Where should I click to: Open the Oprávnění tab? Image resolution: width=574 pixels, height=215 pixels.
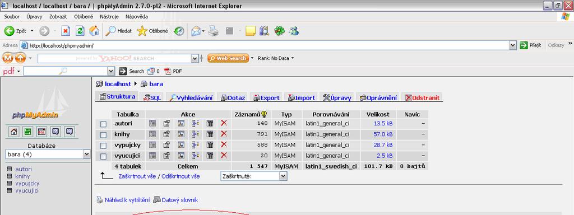[378, 97]
